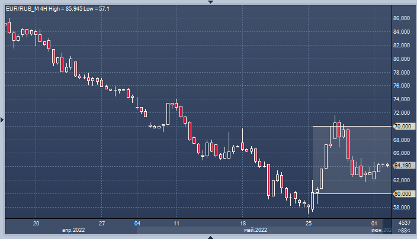
Task: Click the current price tag 64,190
Action: tap(402, 166)
